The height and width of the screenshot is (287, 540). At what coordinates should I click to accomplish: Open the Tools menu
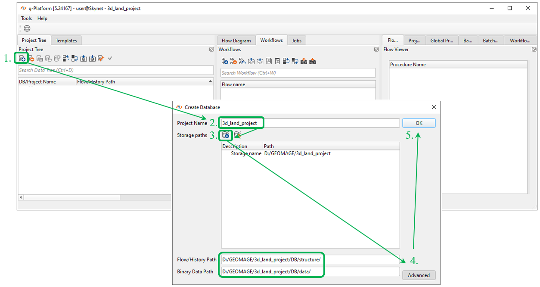pos(26,19)
